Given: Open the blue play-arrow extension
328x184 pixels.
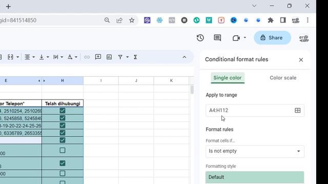Looking at the screenshot, I should coord(234,20).
